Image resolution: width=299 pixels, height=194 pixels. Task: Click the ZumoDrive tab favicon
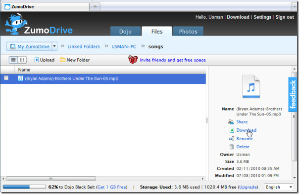(7, 7)
